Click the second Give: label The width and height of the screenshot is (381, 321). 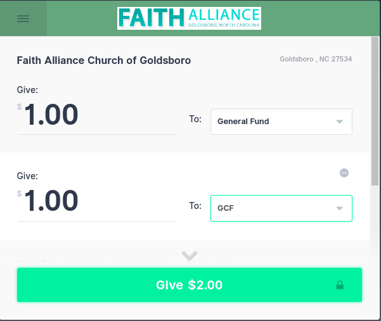pyautogui.click(x=27, y=176)
